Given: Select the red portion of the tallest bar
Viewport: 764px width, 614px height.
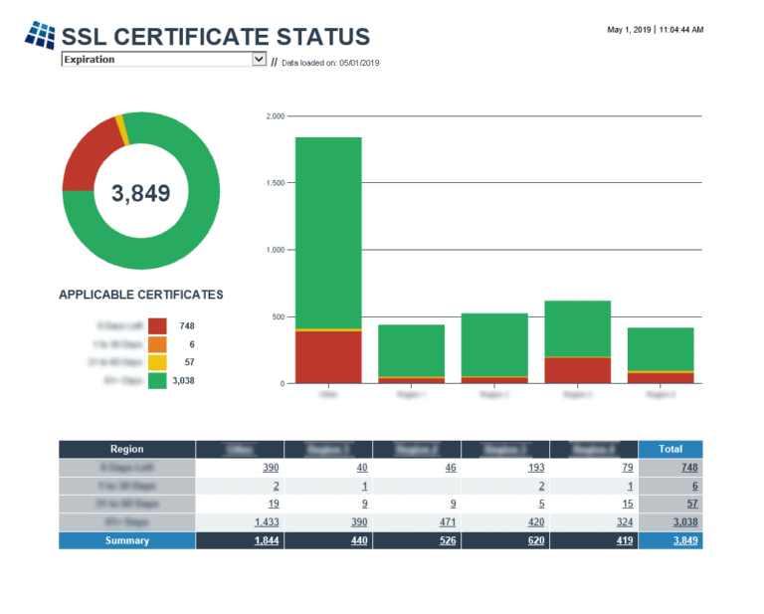Looking at the screenshot, I should pyautogui.click(x=328, y=356).
